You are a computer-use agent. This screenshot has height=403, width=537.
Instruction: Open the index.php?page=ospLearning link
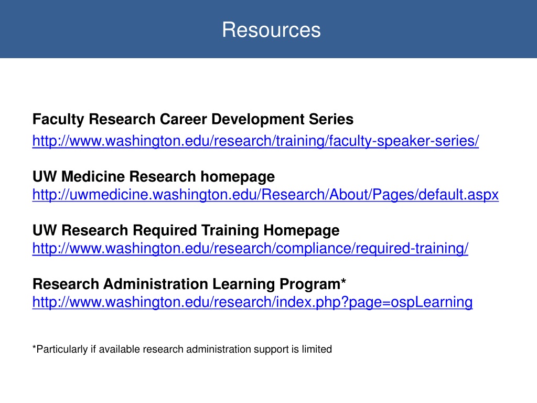point(252,302)
